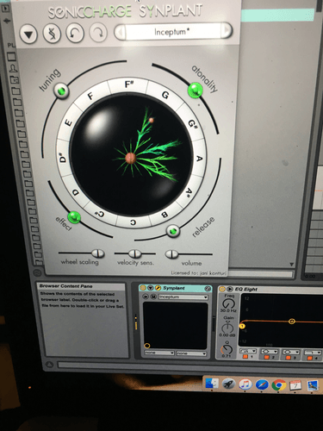Select the previous preset arrow beside Inceptum
The image size is (323, 431).
[x=120, y=32]
